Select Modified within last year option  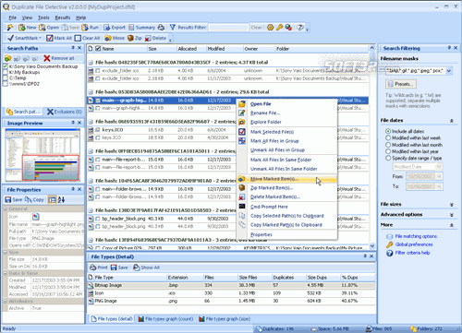pos(388,151)
